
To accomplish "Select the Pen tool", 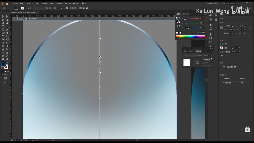I will click(x=3, y=23).
